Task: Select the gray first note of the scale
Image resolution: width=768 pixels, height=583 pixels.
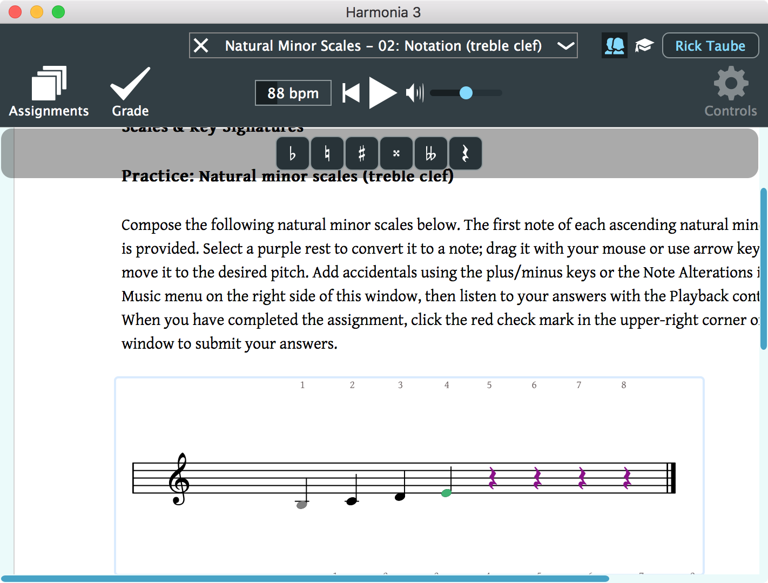Action: point(302,504)
